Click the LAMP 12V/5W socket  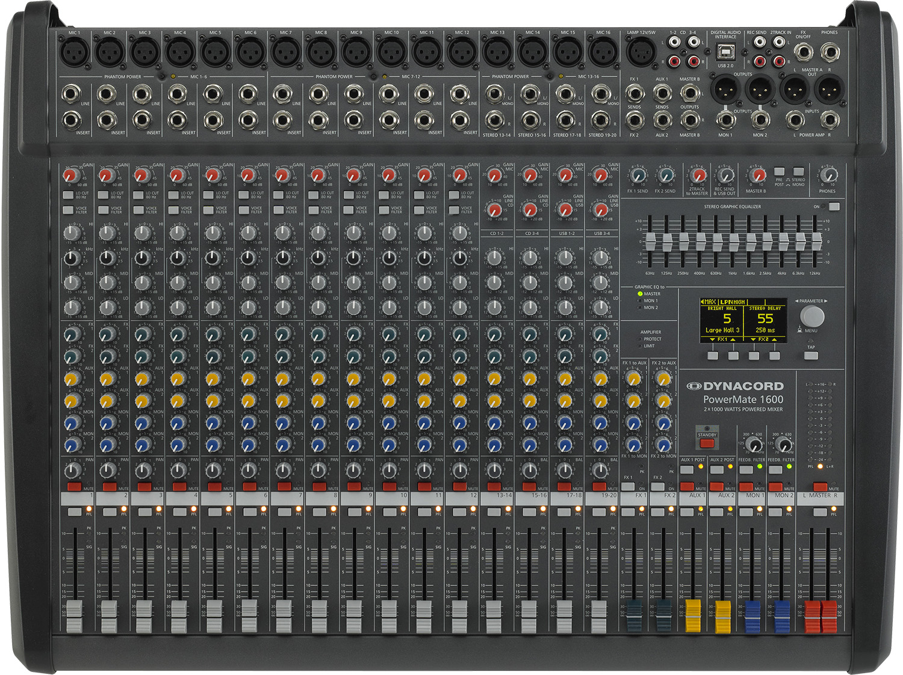642,52
